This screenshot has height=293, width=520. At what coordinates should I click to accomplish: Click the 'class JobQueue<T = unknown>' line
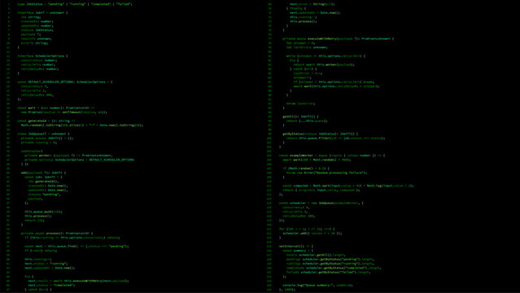pos(43,133)
